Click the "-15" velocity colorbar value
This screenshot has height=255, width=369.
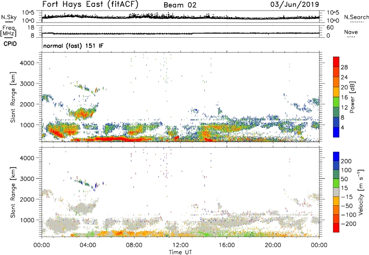[347, 197]
